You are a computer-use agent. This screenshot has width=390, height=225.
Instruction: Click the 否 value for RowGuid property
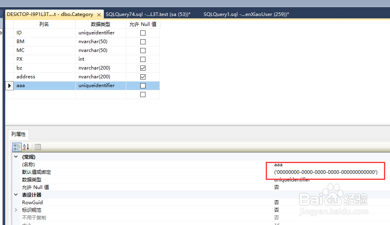tap(276, 203)
